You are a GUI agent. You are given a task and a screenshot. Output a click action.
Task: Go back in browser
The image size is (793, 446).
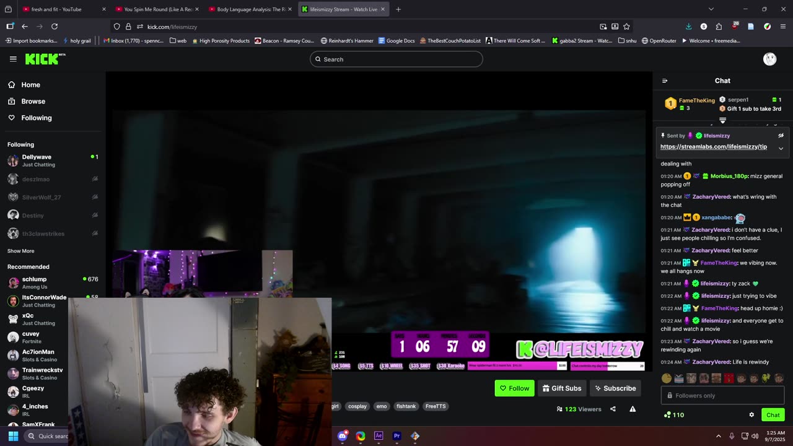click(25, 27)
